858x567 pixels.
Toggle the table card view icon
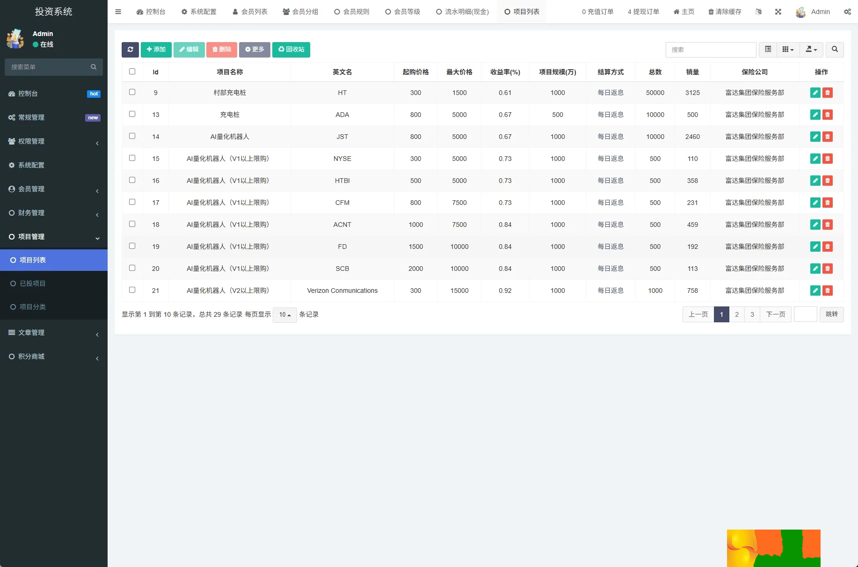pos(768,50)
